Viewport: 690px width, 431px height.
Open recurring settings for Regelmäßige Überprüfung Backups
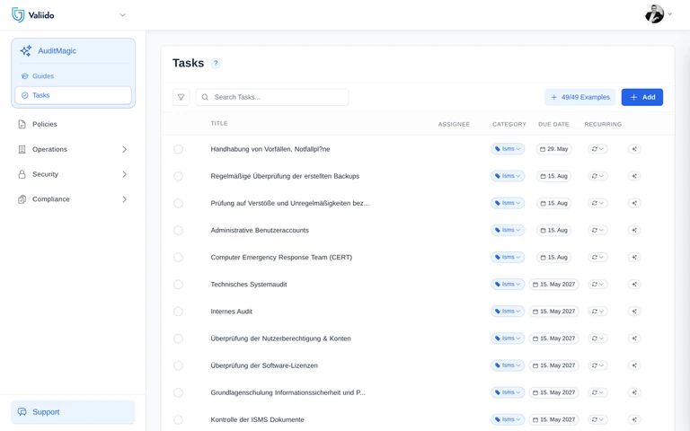coord(597,176)
